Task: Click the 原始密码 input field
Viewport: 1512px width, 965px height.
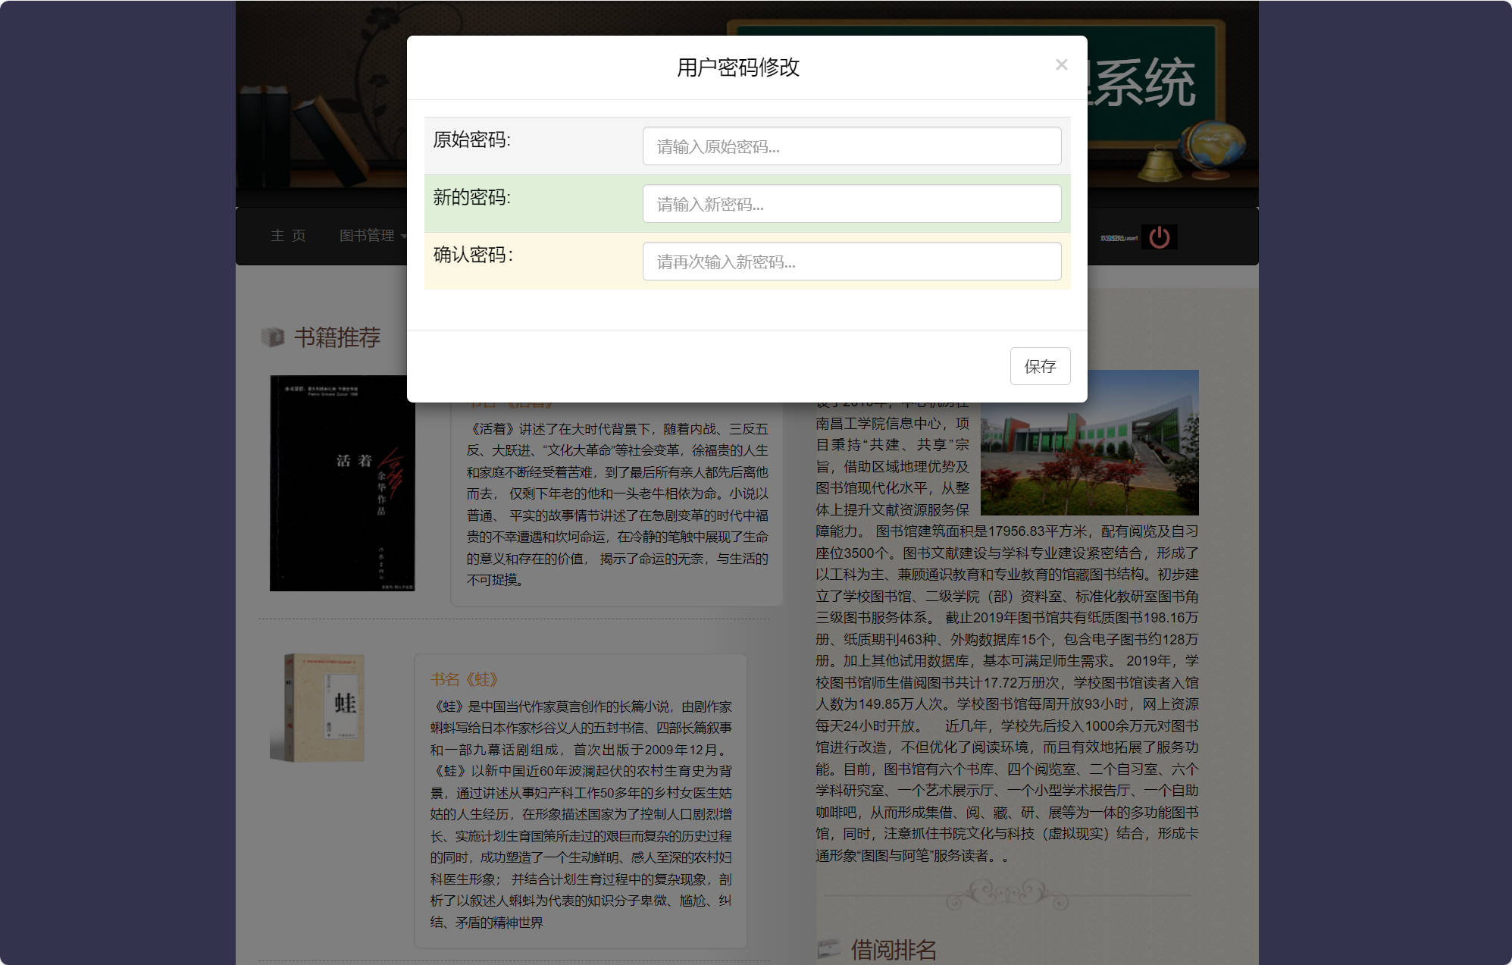Action: 852,146
